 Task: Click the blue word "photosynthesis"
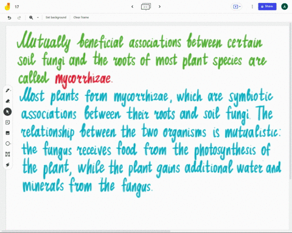(225, 150)
